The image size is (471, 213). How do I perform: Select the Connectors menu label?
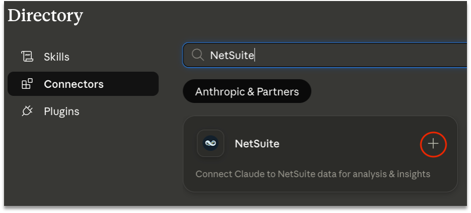(74, 84)
